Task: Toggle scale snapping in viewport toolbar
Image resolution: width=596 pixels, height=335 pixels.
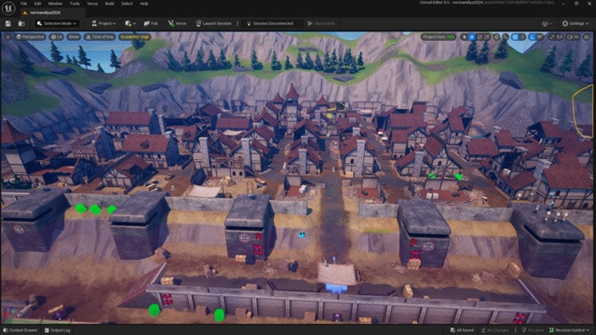Action: point(552,37)
